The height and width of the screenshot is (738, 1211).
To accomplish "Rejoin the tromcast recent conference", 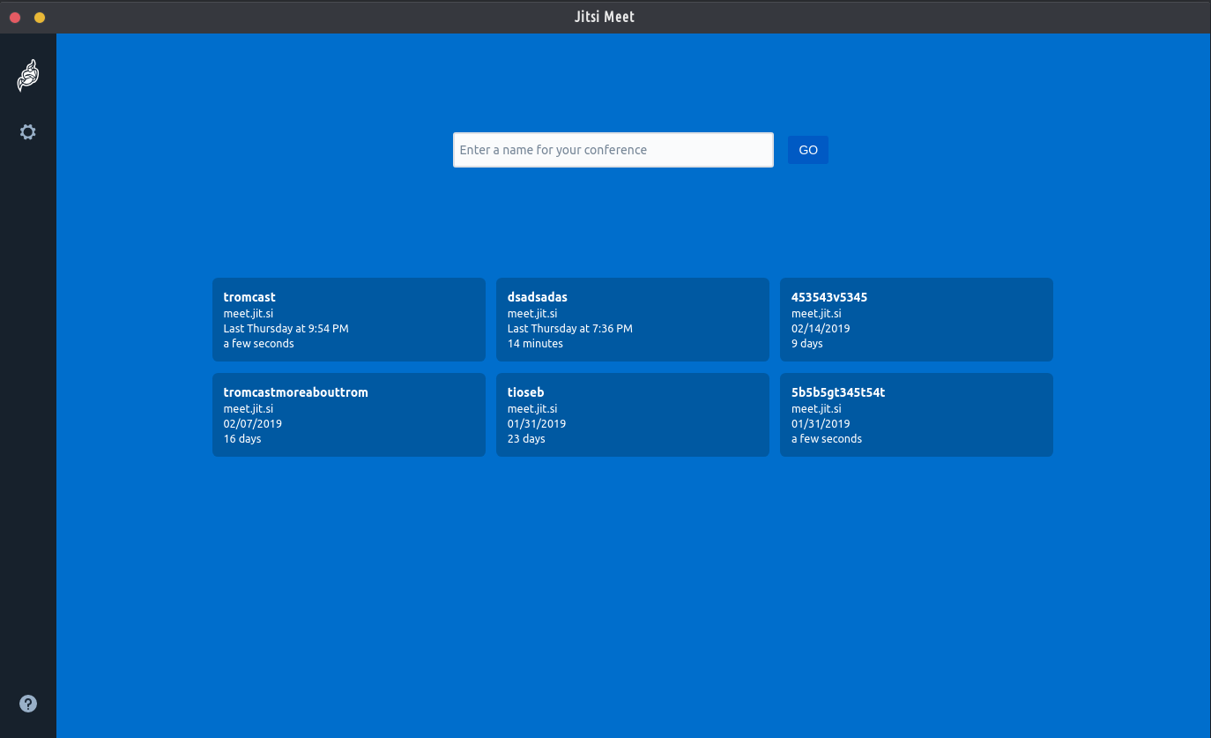I will [x=348, y=319].
